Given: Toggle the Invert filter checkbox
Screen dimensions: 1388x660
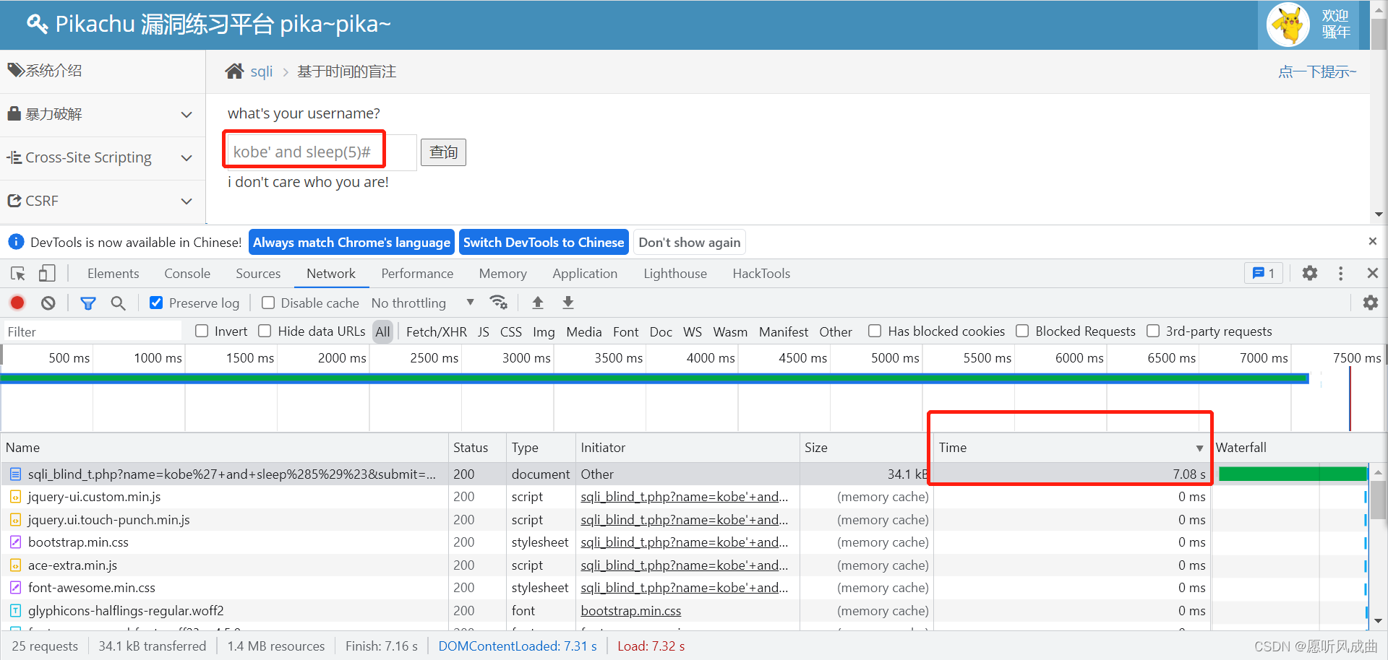Looking at the screenshot, I should click(x=202, y=331).
